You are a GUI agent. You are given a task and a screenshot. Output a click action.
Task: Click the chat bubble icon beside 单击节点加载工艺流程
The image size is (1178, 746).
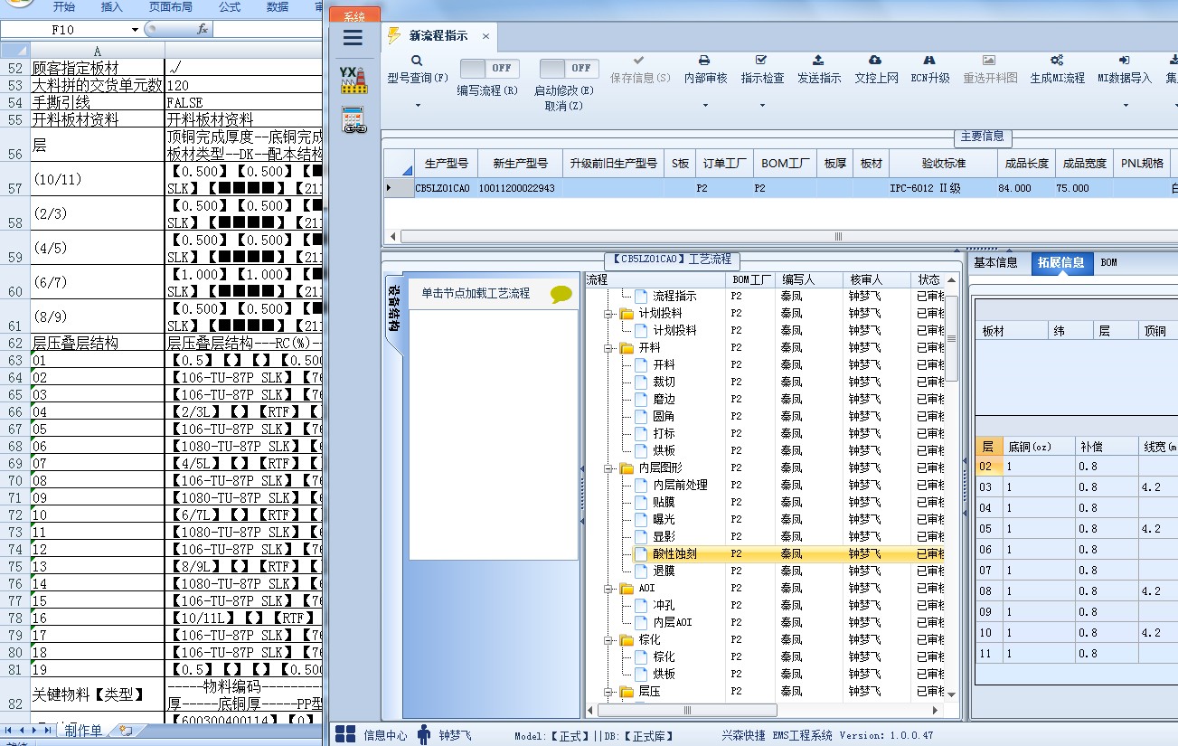(561, 294)
